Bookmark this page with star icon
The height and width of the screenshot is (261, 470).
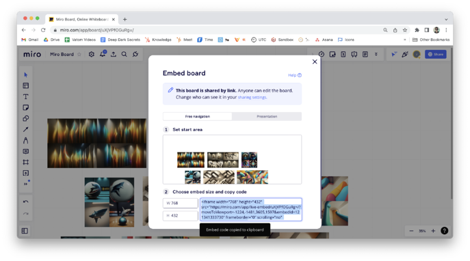405,30
